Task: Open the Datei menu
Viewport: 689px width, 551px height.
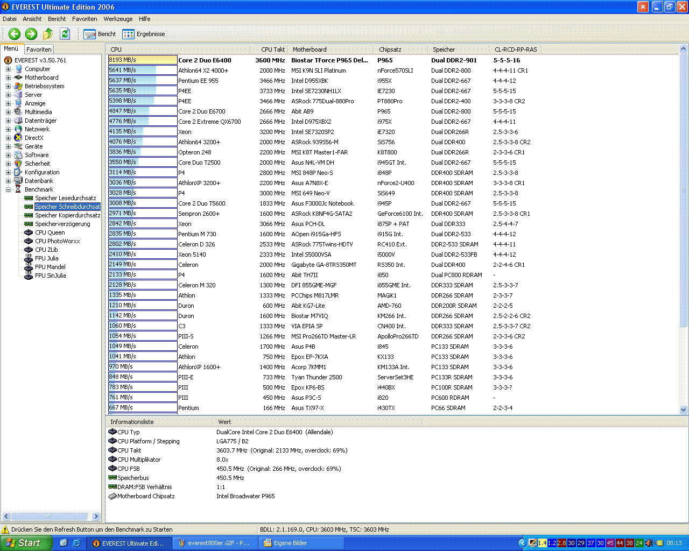Action: [x=10, y=19]
